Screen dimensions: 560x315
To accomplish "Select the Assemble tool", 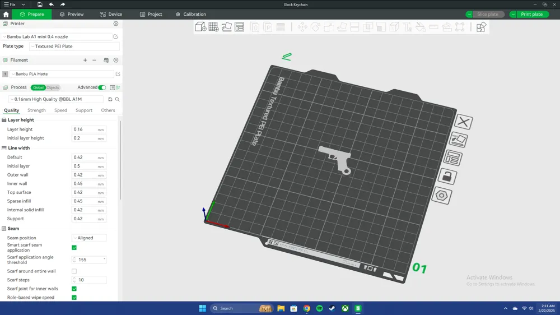I will 447,27.
